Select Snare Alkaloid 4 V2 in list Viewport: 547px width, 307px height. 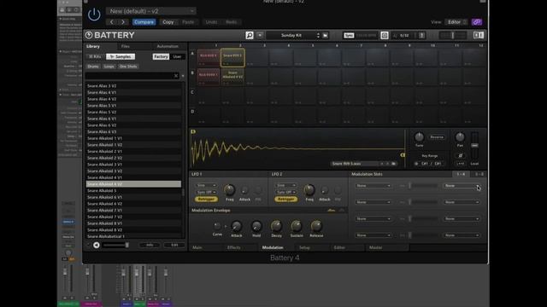133,184
